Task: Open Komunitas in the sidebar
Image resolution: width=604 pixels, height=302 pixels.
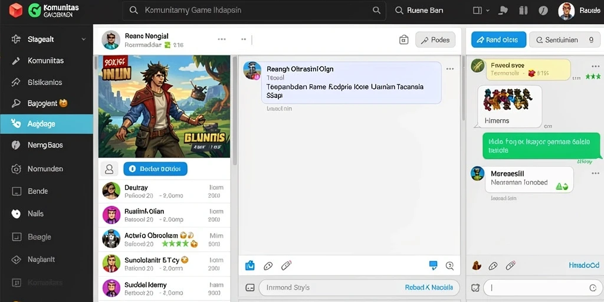Action: [47, 61]
